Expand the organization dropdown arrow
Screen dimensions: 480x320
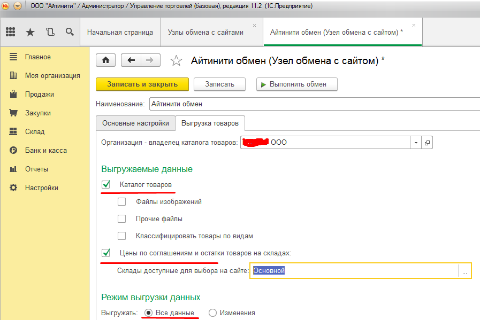click(416, 143)
